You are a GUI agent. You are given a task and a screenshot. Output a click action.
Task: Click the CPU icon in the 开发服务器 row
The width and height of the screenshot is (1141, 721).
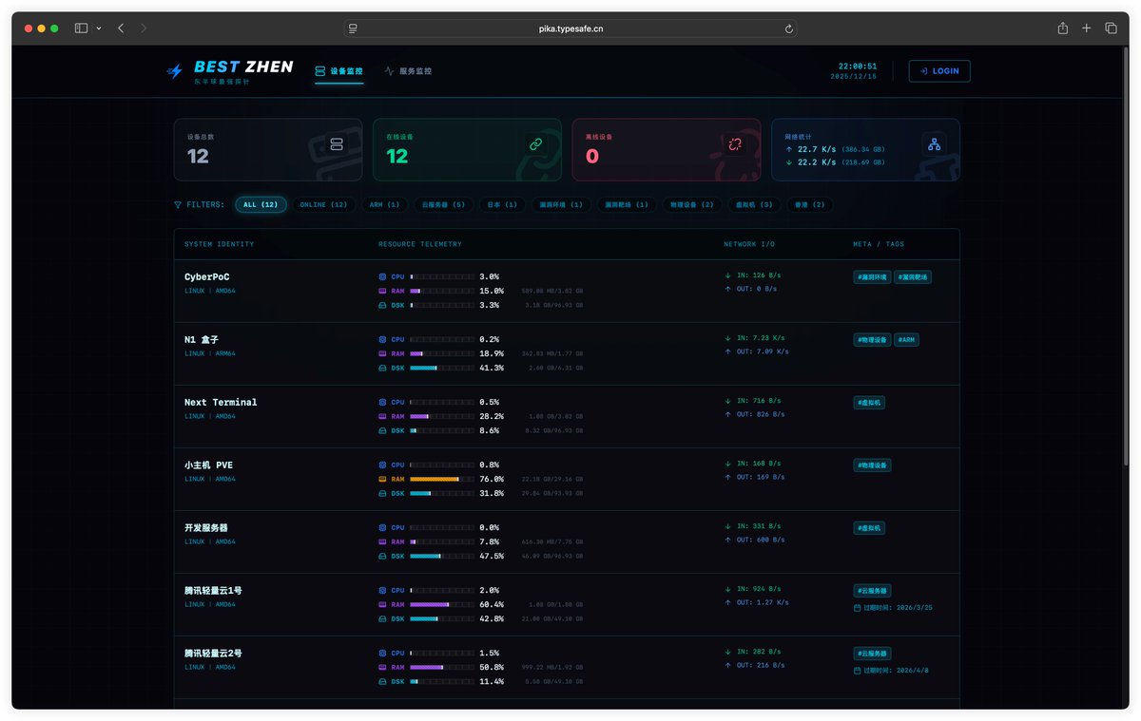coord(382,527)
